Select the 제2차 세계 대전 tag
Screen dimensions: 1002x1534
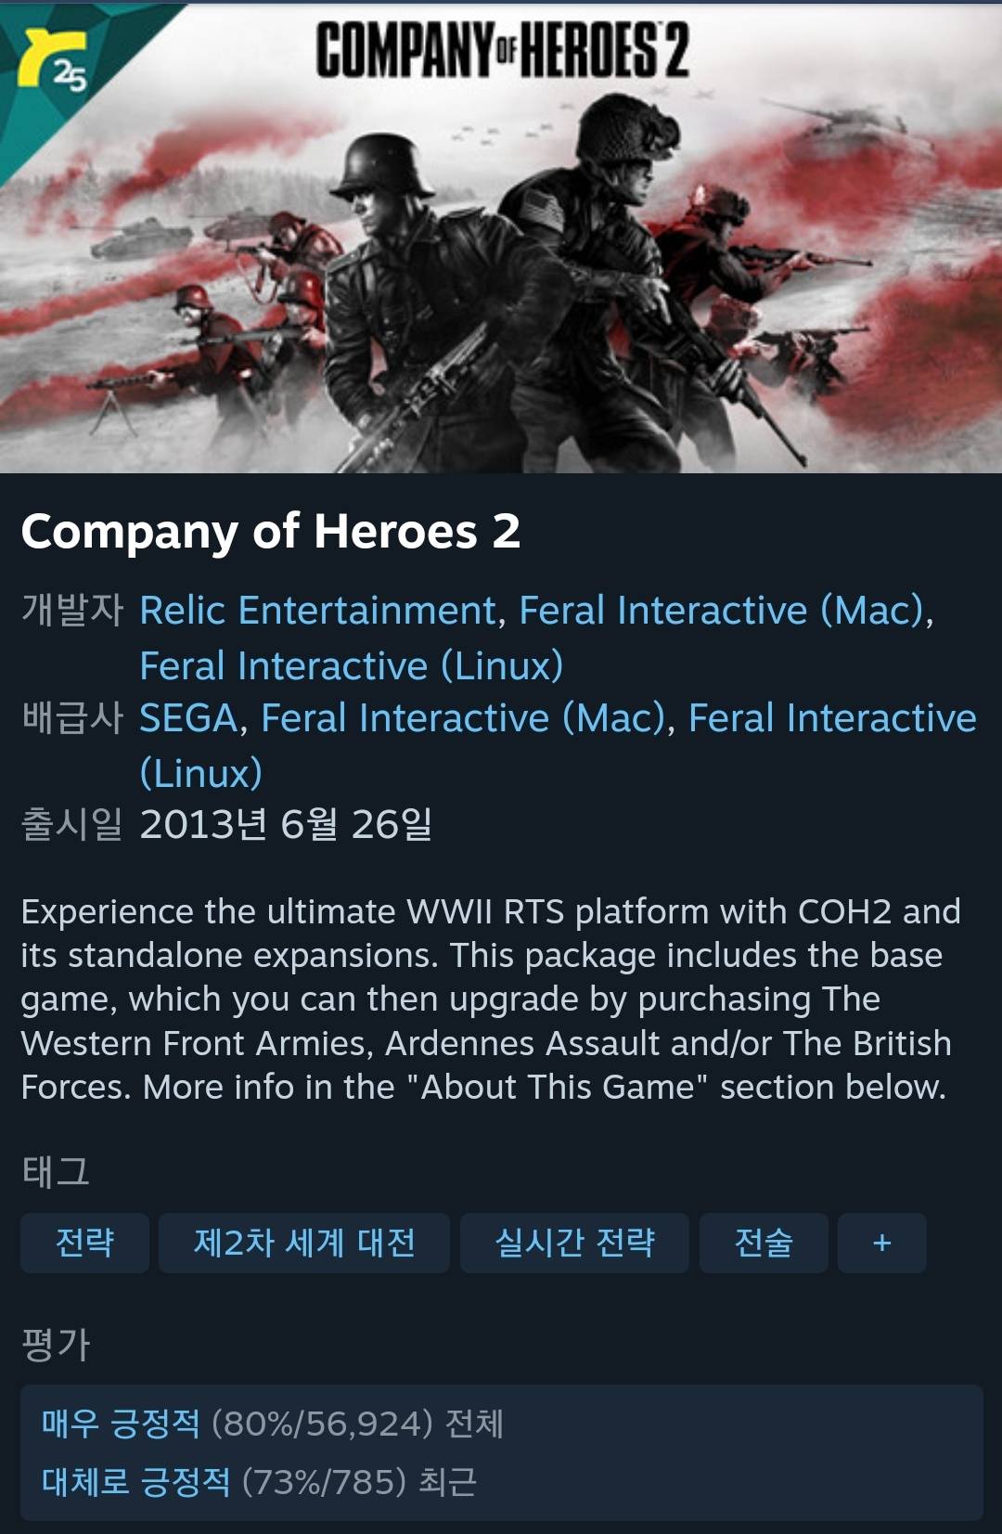point(304,1243)
